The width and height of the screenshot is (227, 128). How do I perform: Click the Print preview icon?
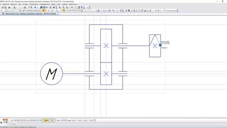(x=14, y=7)
